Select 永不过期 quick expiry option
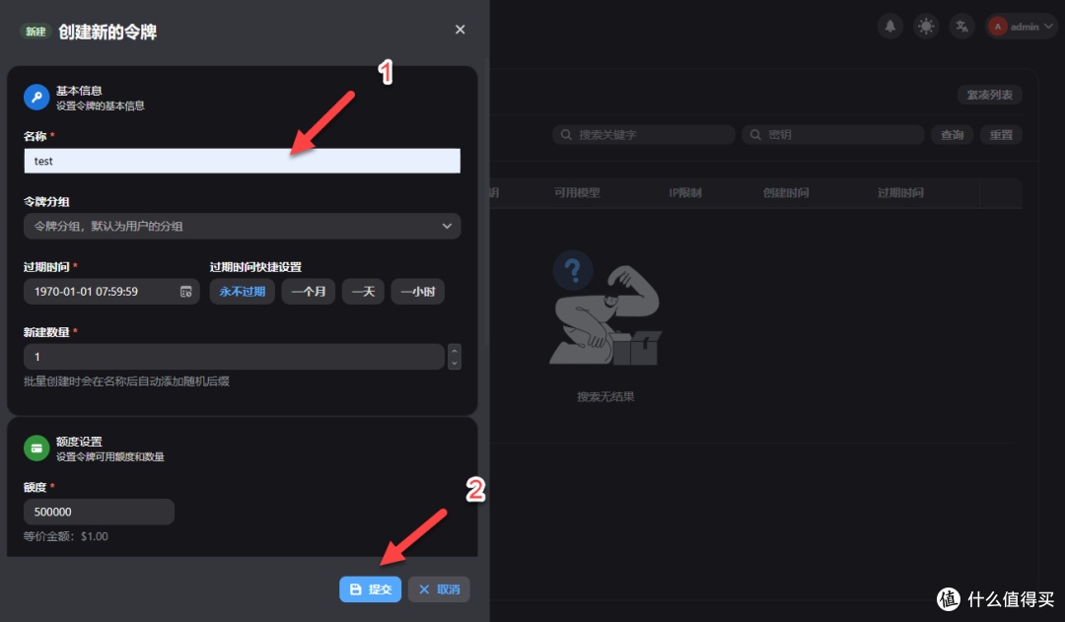The image size is (1065, 622). (x=242, y=292)
